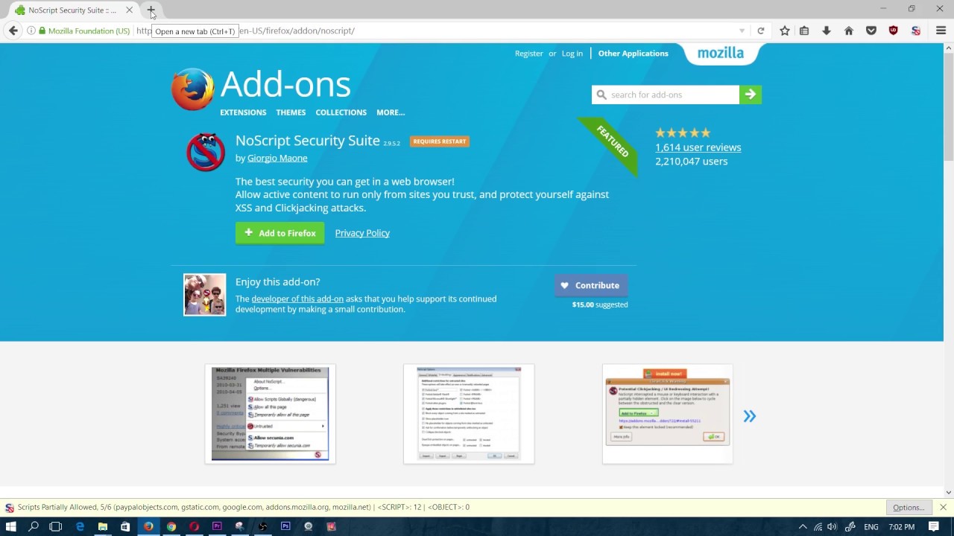Bookmark this page with the star icon
954x536 pixels.
click(x=785, y=31)
